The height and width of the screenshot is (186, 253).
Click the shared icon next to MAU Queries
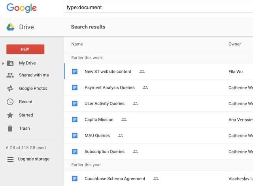[x=121, y=135]
